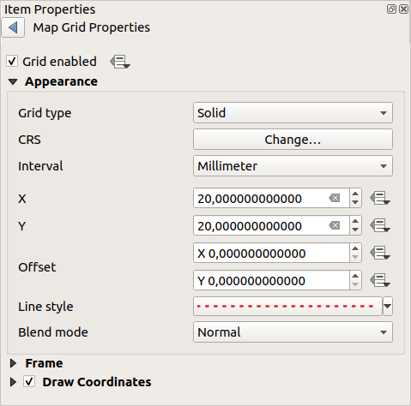The image size is (411, 406).
Task: Open the Interval units dropdown
Action: [x=293, y=166]
